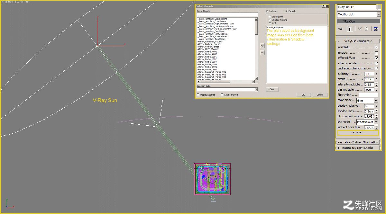Click the remove '<<' arrow button
This screenshot has height=214, width=386.
point(262,52)
